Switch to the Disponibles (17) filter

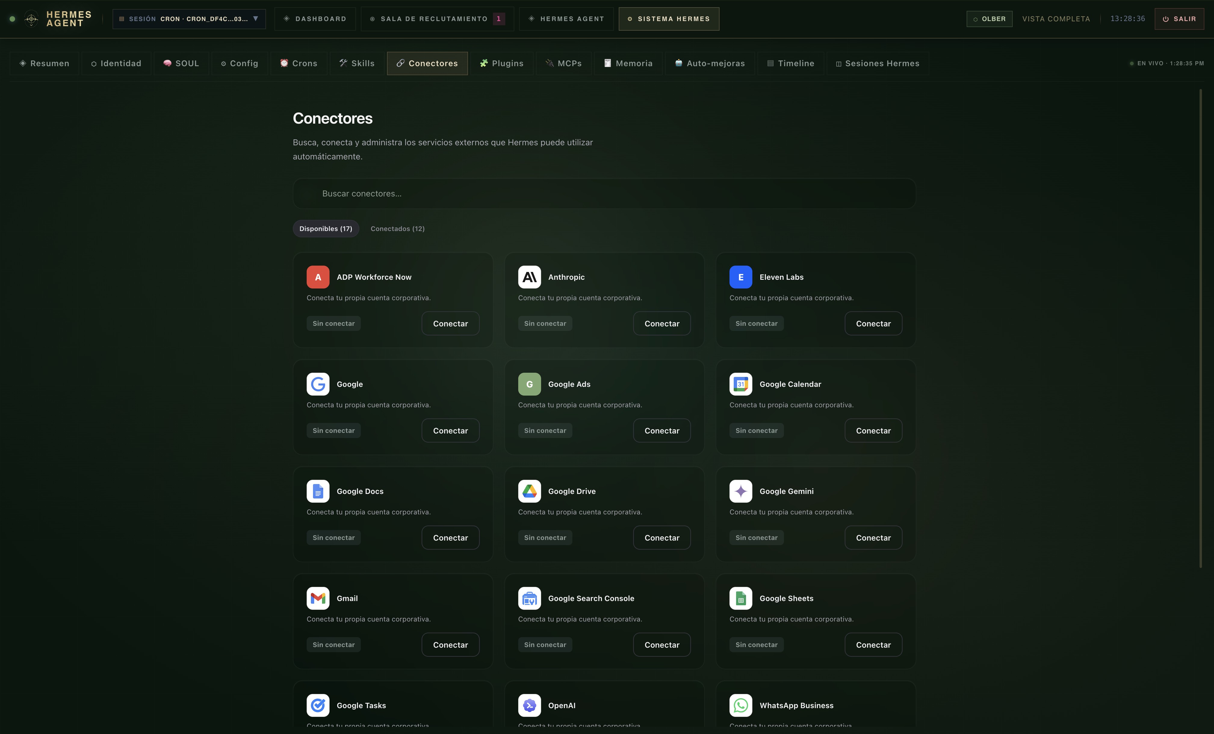pos(326,229)
